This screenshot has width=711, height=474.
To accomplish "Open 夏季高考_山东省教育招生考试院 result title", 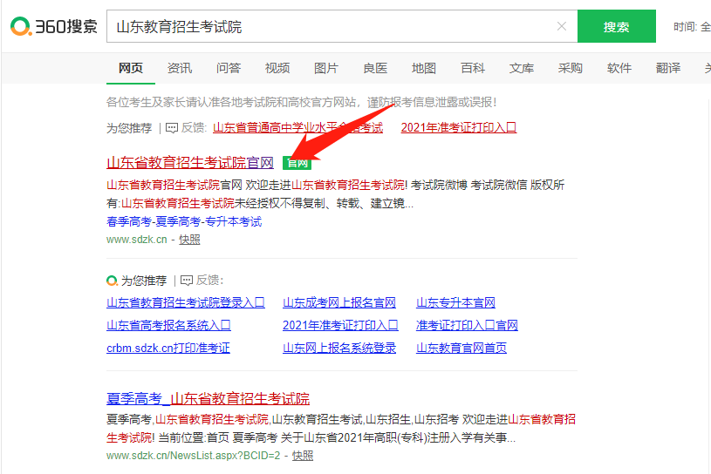I will [x=209, y=398].
